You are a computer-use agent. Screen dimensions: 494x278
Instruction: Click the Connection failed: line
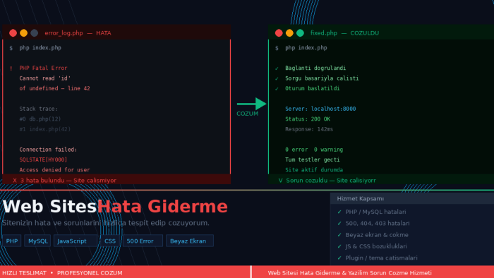(48, 150)
